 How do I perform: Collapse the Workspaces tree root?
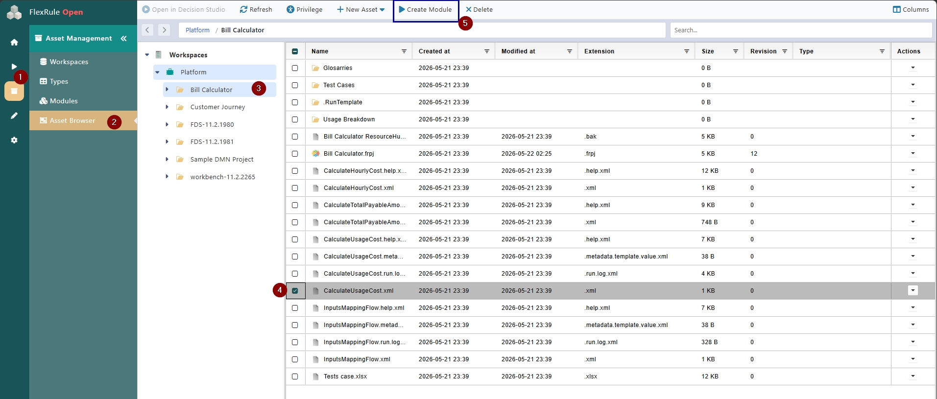(x=147, y=55)
